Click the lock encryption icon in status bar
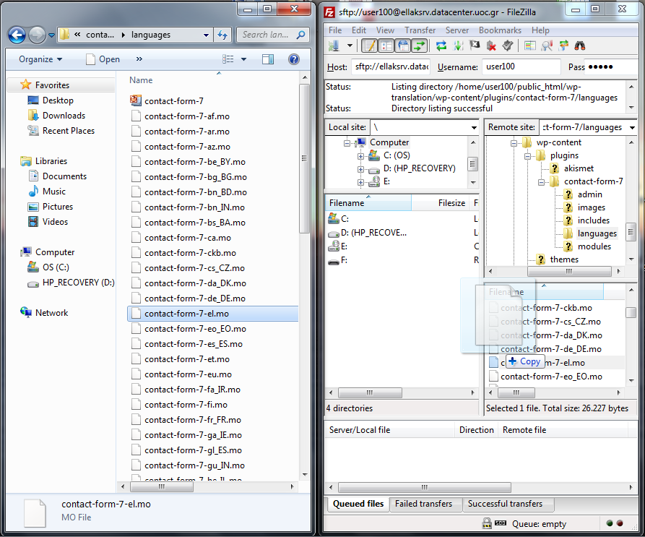The image size is (645, 537). pos(487,523)
